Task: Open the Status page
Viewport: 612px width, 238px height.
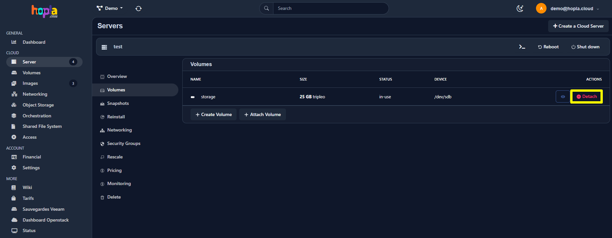Action: click(x=29, y=230)
